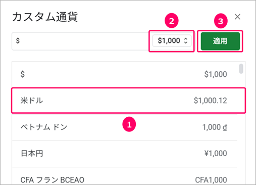Choose ベトナム ドン from the list
The height and width of the screenshot is (185, 256).
pos(125,127)
